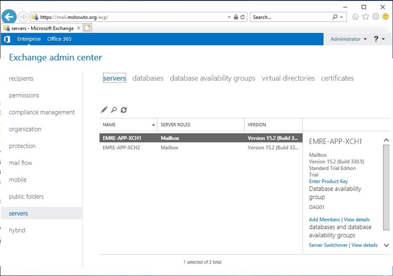Open the search provider dropdown arrow
This screenshot has width=393, height=276.
(x=341, y=17)
